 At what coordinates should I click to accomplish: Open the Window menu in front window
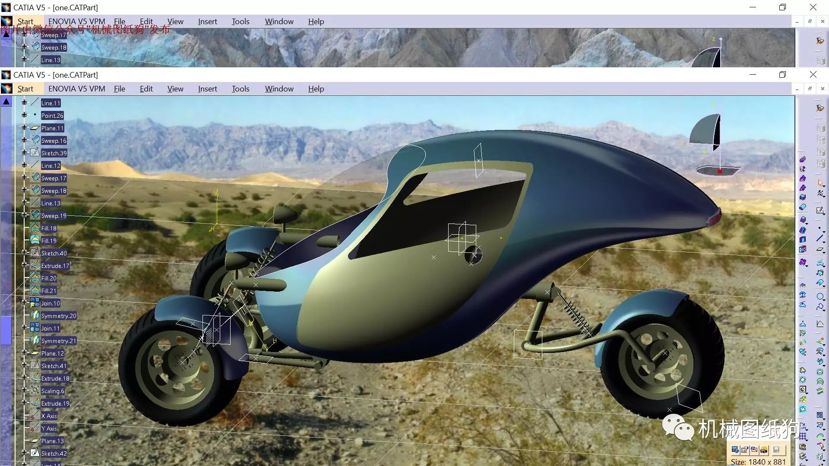pos(279,88)
